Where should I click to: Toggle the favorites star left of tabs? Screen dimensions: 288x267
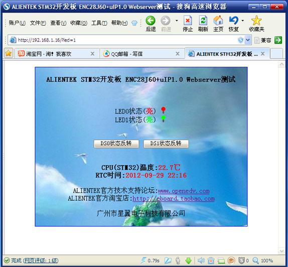[8, 54]
